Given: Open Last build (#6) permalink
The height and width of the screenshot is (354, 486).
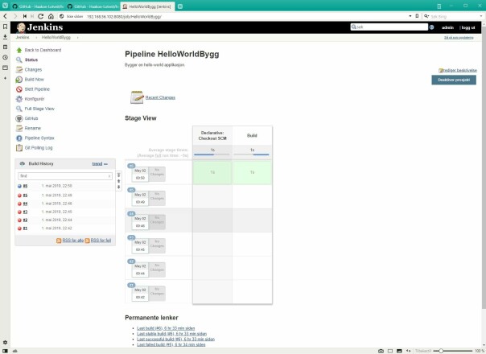Looking at the screenshot, I should [x=166, y=328].
